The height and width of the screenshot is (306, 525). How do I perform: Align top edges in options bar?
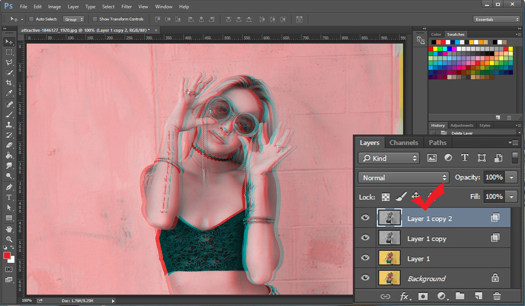coord(158,19)
